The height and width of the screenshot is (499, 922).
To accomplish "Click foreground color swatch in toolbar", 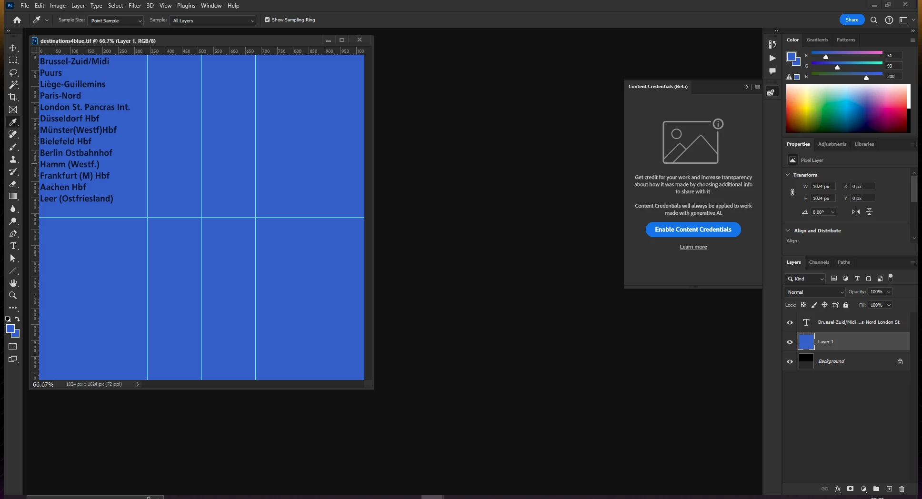I will (x=10, y=329).
